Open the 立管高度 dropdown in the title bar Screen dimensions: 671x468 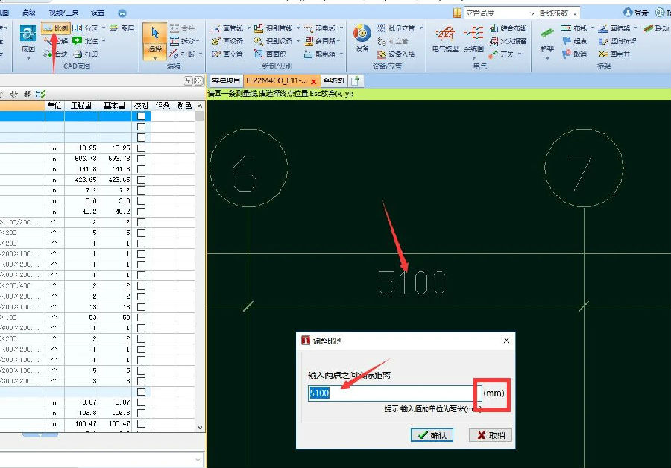(x=532, y=13)
